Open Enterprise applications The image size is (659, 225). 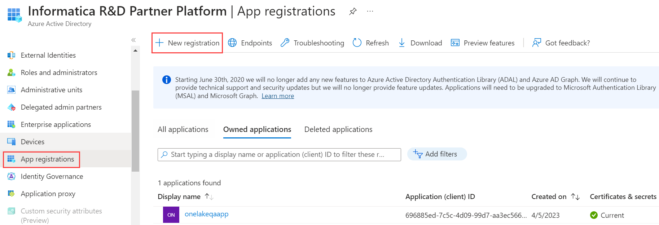point(56,124)
